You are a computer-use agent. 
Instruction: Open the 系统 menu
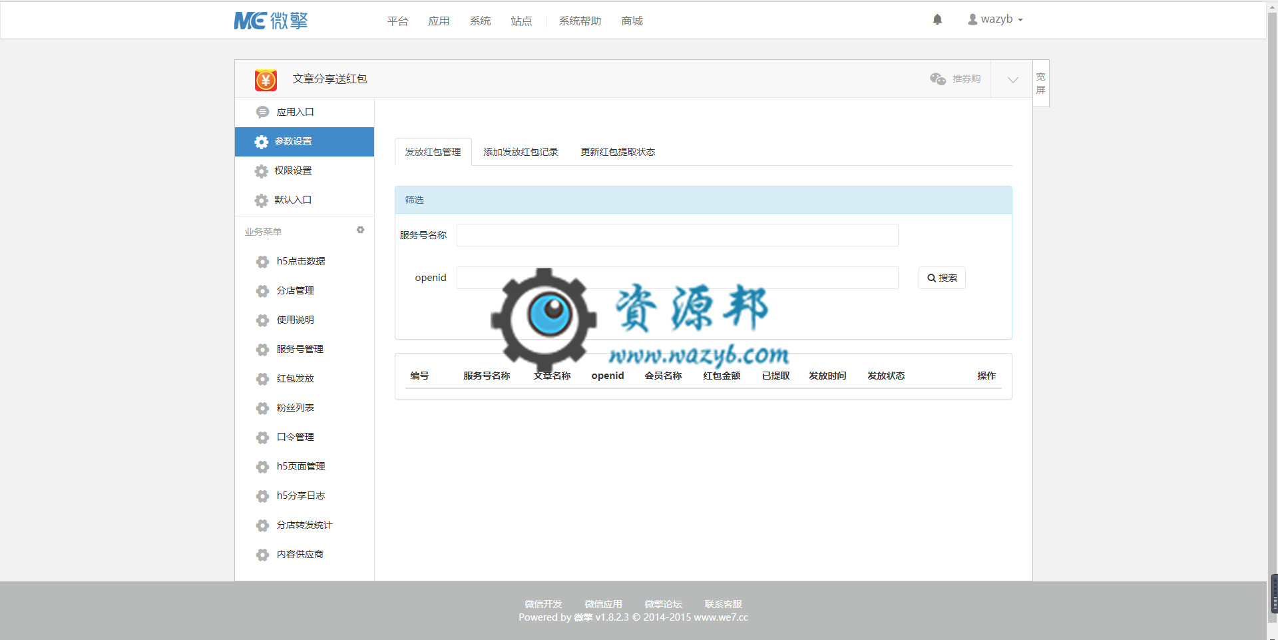[480, 21]
